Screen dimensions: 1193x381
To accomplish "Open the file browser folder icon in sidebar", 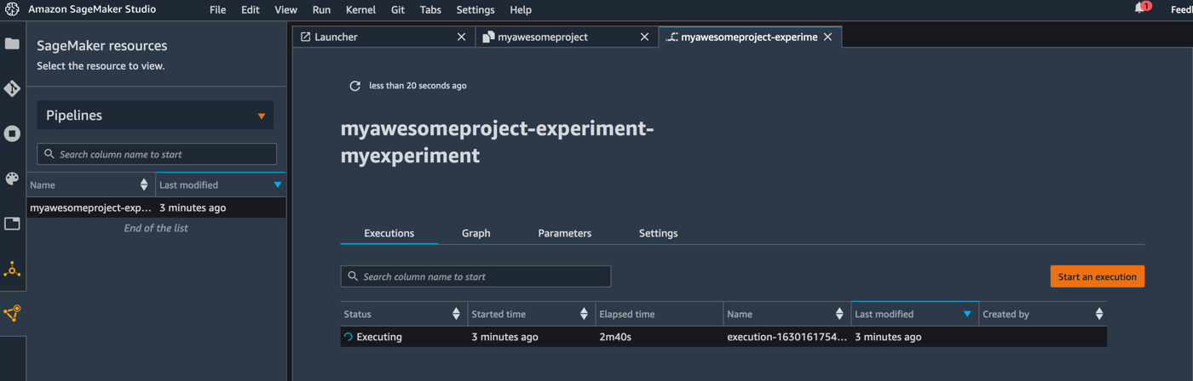I will tap(12, 43).
